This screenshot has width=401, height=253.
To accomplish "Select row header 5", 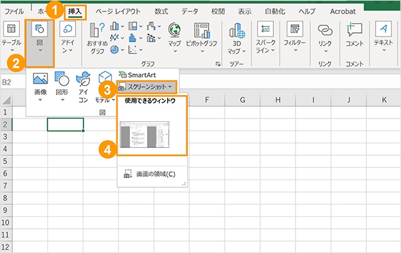I will [x=5, y=161].
